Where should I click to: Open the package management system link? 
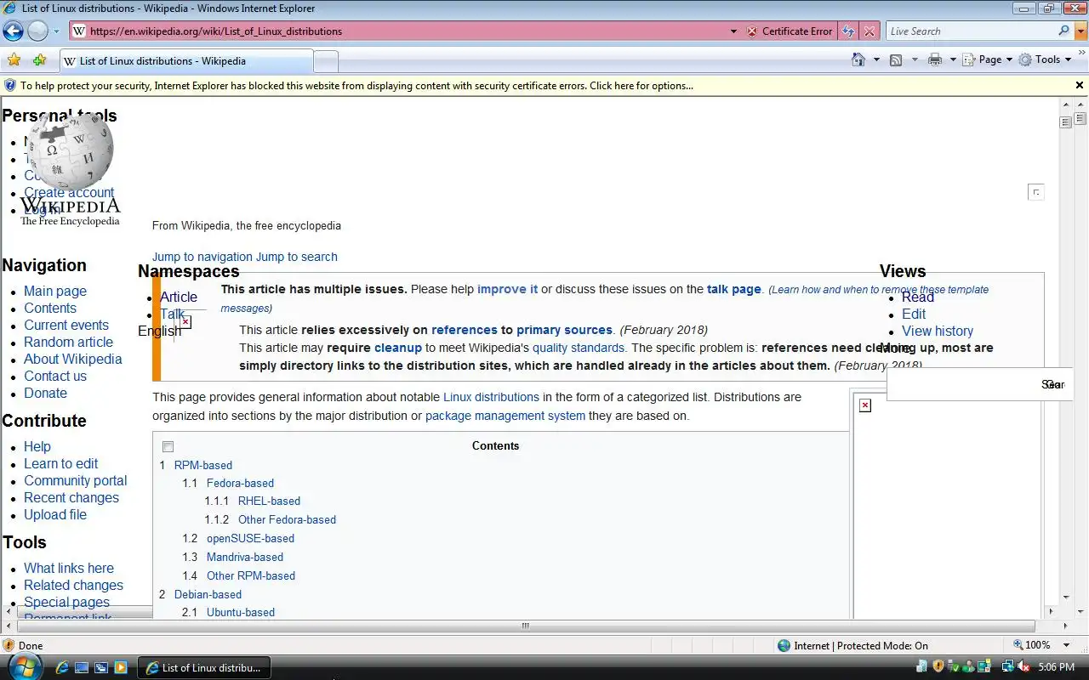(505, 416)
